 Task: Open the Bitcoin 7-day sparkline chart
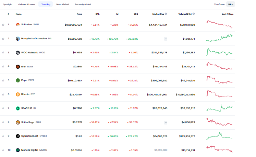click(219, 94)
